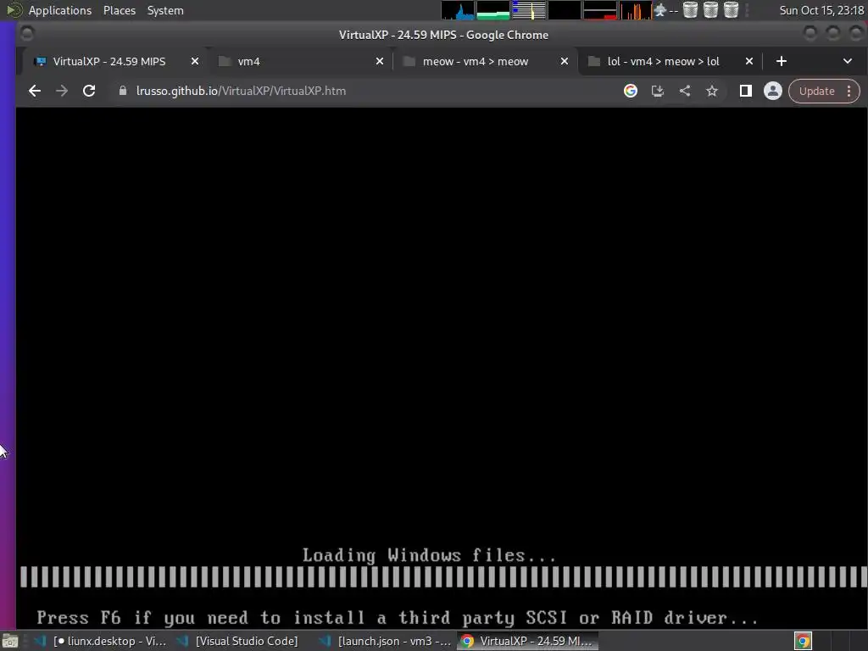Close the lol - vm4 > meow > lol tab
The image size is (868, 651).
[x=749, y=61]
